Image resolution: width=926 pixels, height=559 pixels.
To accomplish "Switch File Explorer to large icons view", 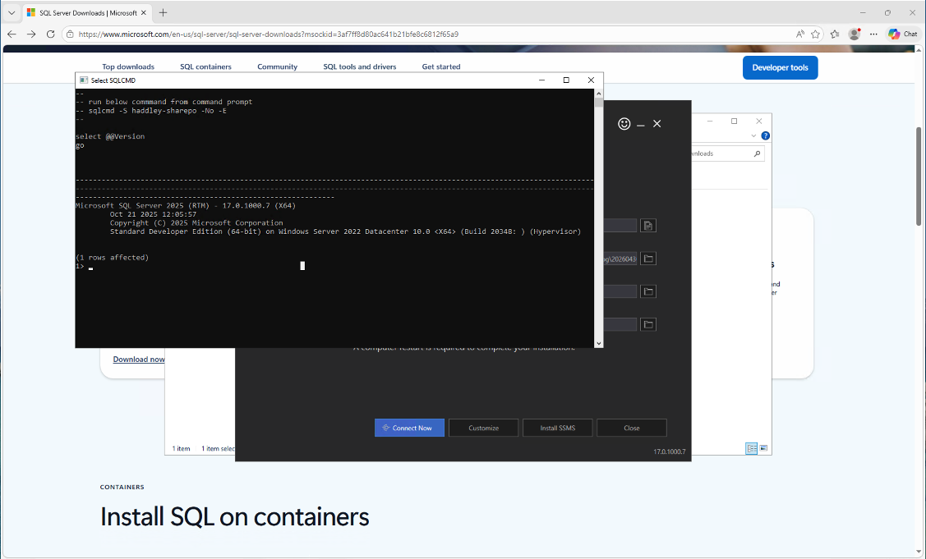I will tap(763, 449).
